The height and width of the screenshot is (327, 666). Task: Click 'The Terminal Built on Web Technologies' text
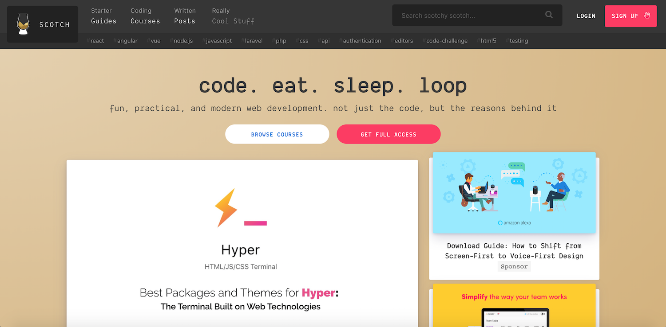(241, 307)
